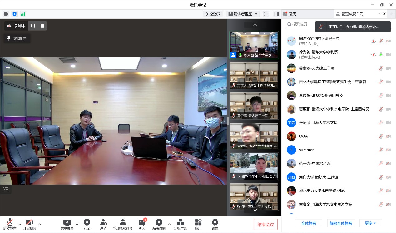Click the 结束会议 end meeting button

click(265, 224)
